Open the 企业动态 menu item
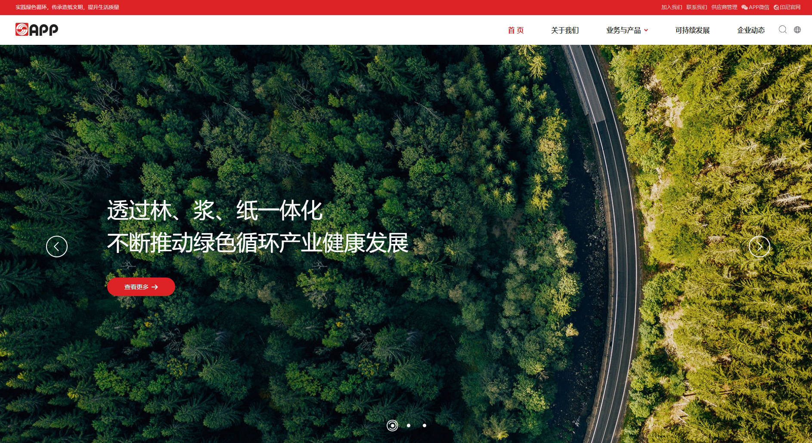 [751, 30]
